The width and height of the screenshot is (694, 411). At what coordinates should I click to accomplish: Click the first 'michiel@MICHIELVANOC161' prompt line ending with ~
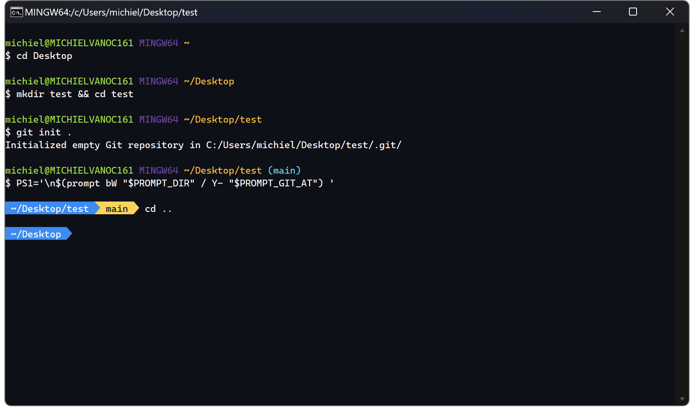97,43
